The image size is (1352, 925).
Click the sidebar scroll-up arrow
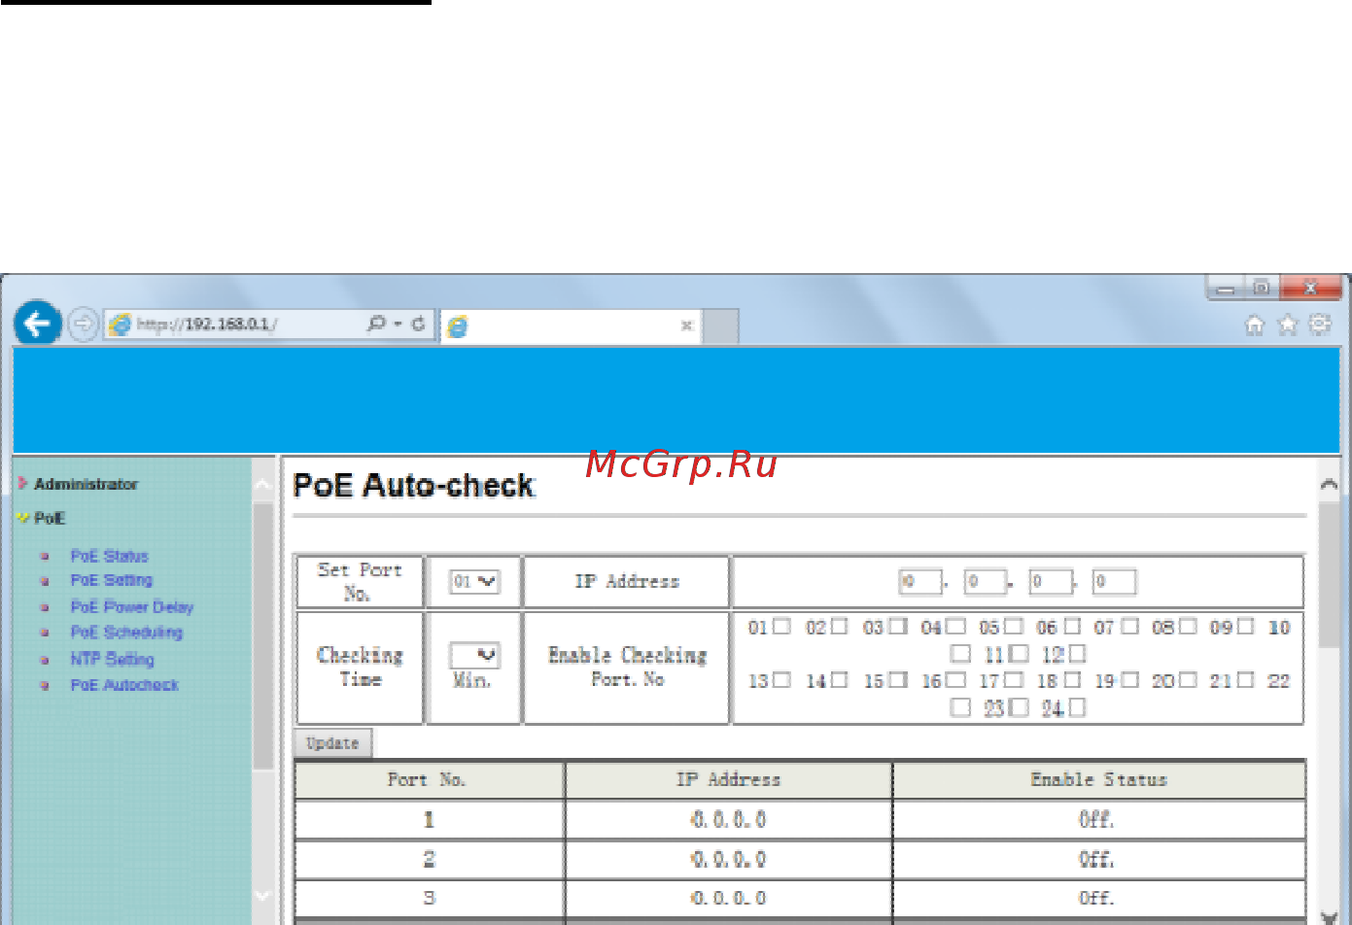tap(262, 485)
